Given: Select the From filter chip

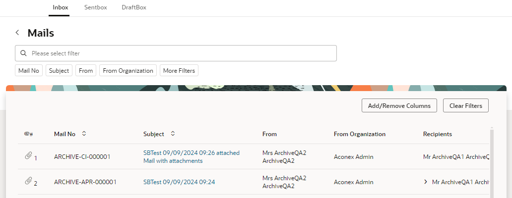Looking at the screenshot, I should [x=86, y=70].
